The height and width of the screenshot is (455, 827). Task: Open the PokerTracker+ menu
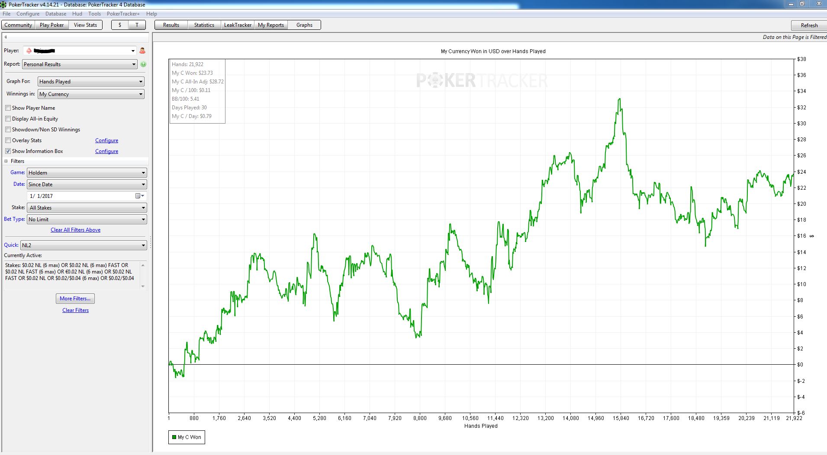pos(123,14)
